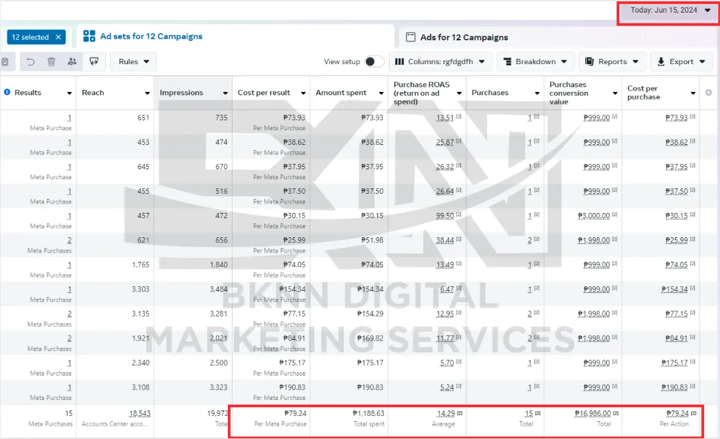
Task: Click the audience people icon in toolbar
Action: [x=72, y=61]
